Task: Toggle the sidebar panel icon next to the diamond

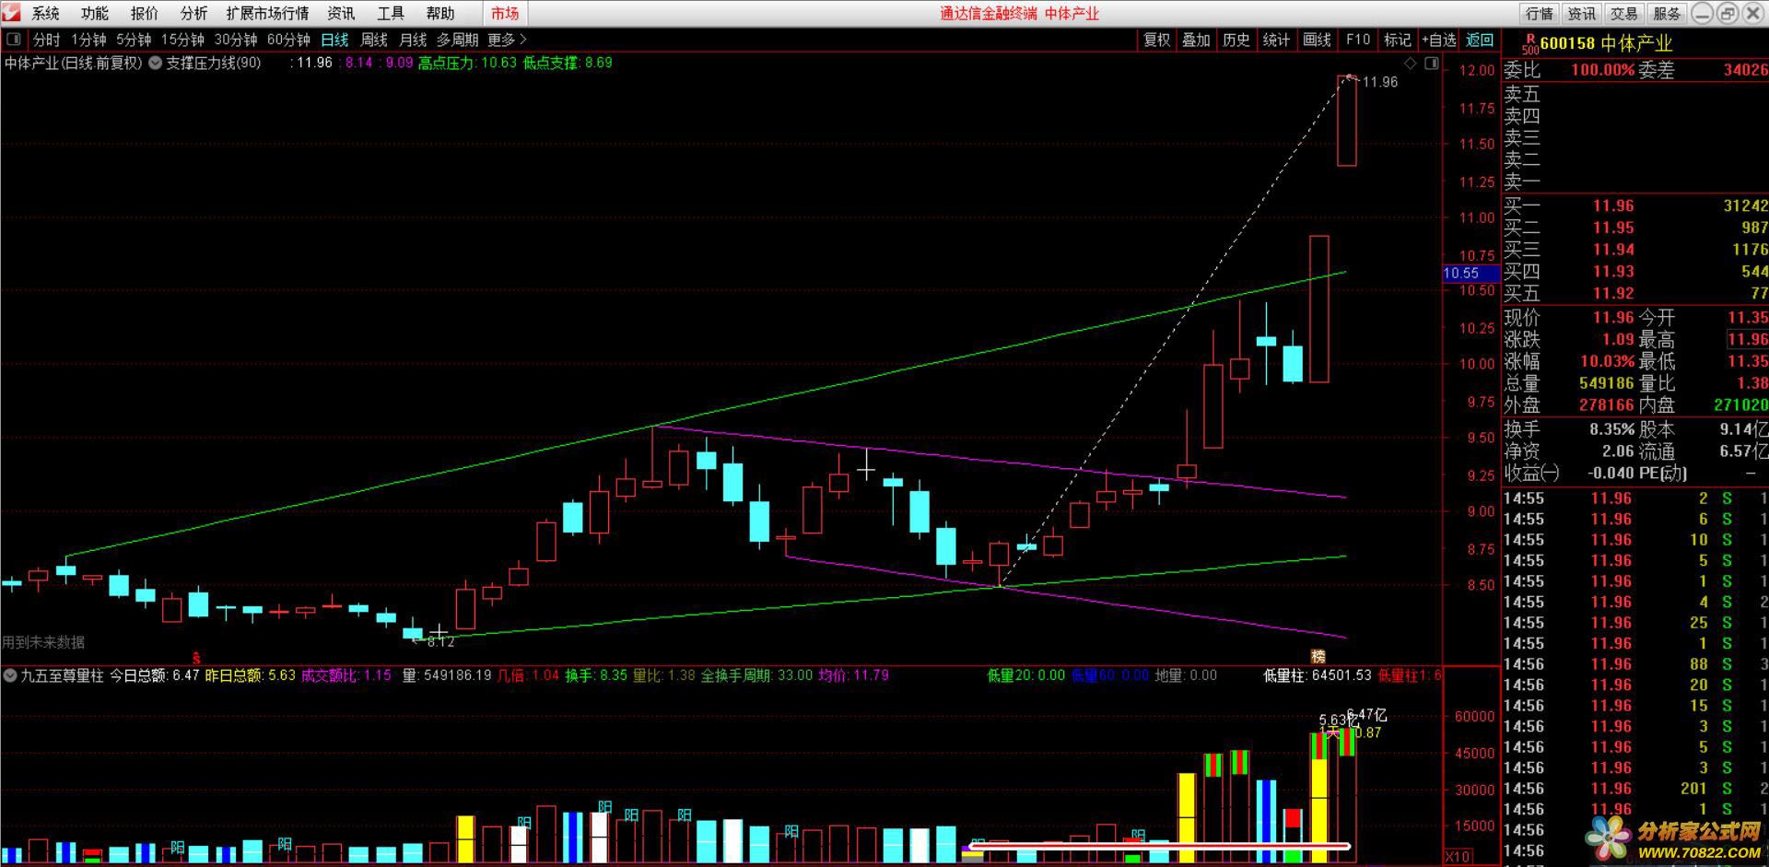Action: (1431, 63)
